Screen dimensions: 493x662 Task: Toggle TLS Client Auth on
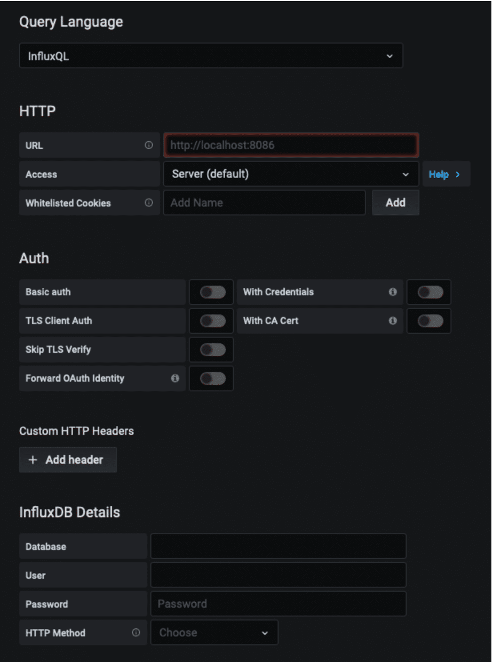click(x=211, y=321)
